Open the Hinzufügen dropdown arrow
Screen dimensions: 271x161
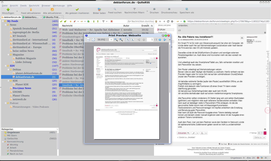click(17, 11)
